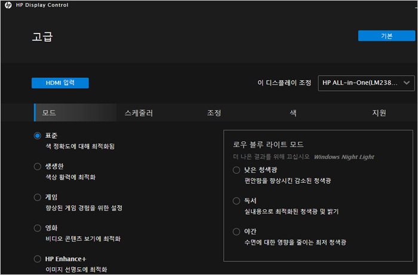Click the chevron arrow of display selector

(x=407, y=82)
